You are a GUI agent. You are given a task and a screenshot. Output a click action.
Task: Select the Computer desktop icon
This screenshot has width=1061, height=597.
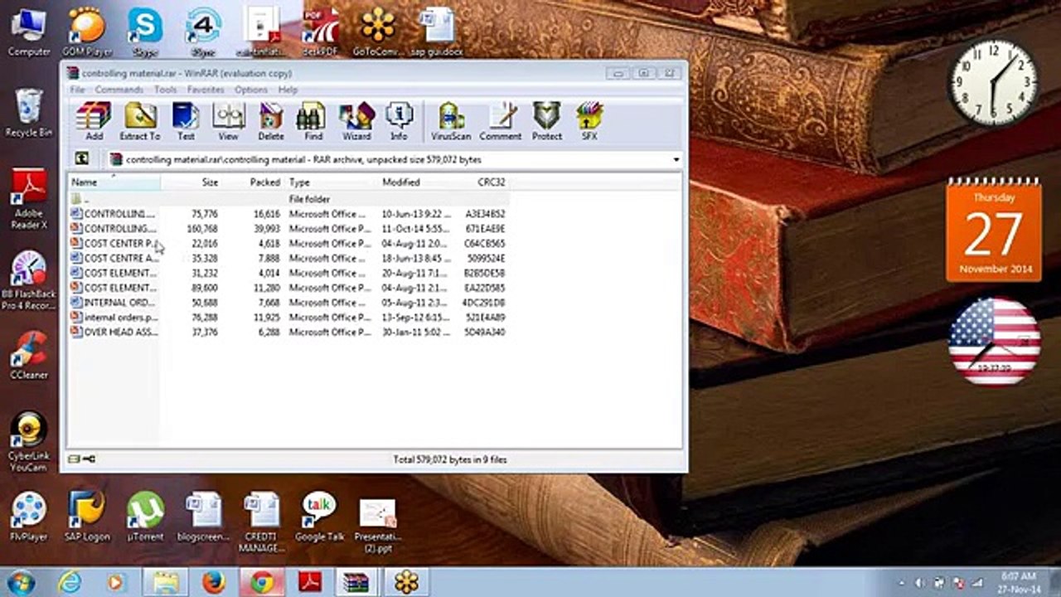(29, 33)
